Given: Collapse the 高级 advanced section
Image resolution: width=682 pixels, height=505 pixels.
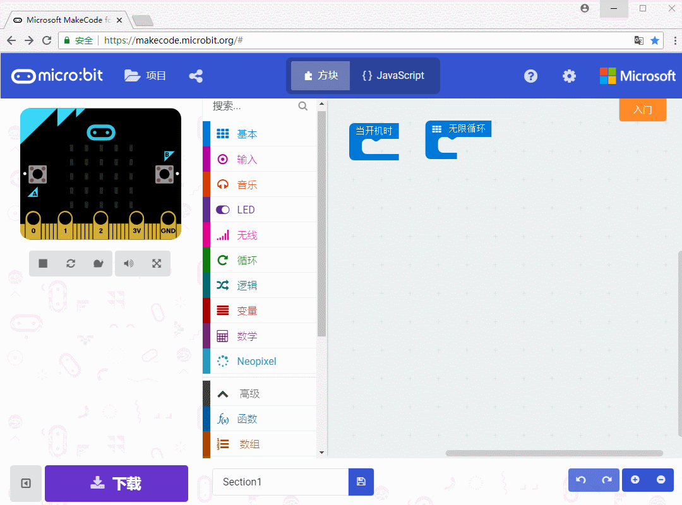Looking at the screenshot, I should pos(260,394).
